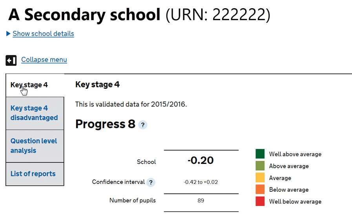The height and width of the screenshot is (215, 352).
Task: Click the Collapse menu link
Action: (44, 60)
